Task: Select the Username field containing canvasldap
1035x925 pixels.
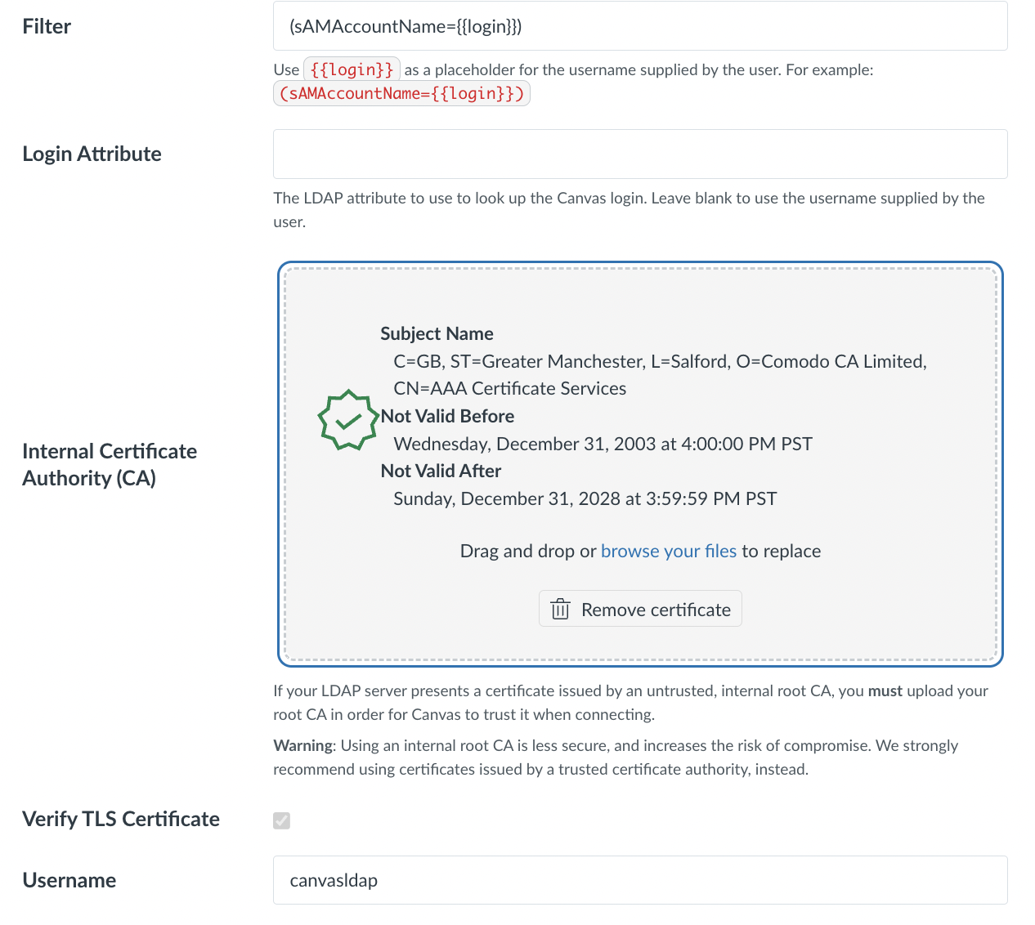Action: click(640, 880)
